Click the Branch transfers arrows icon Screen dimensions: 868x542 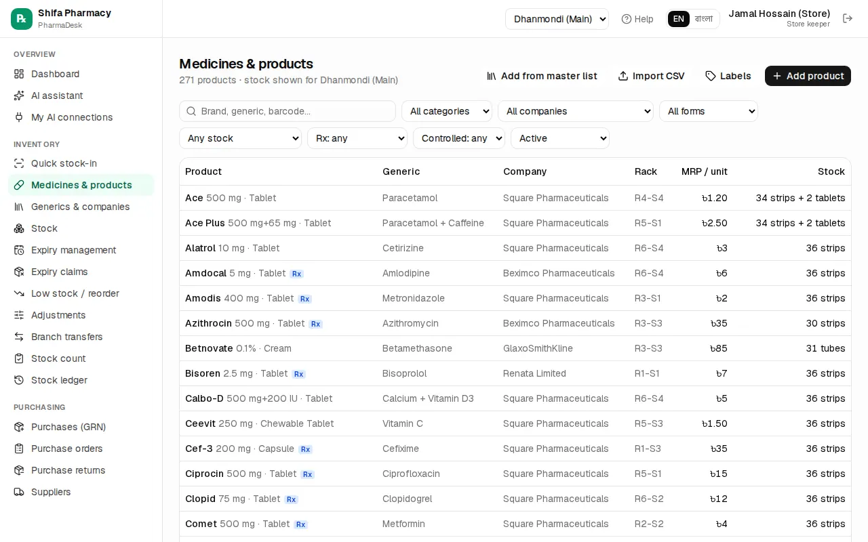pos(19,337)
